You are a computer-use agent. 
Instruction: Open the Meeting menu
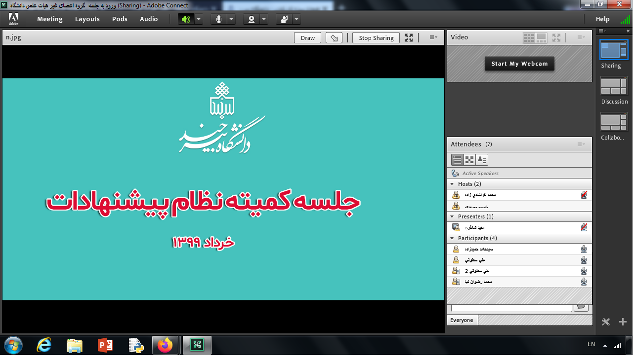(x=49, y=19)
